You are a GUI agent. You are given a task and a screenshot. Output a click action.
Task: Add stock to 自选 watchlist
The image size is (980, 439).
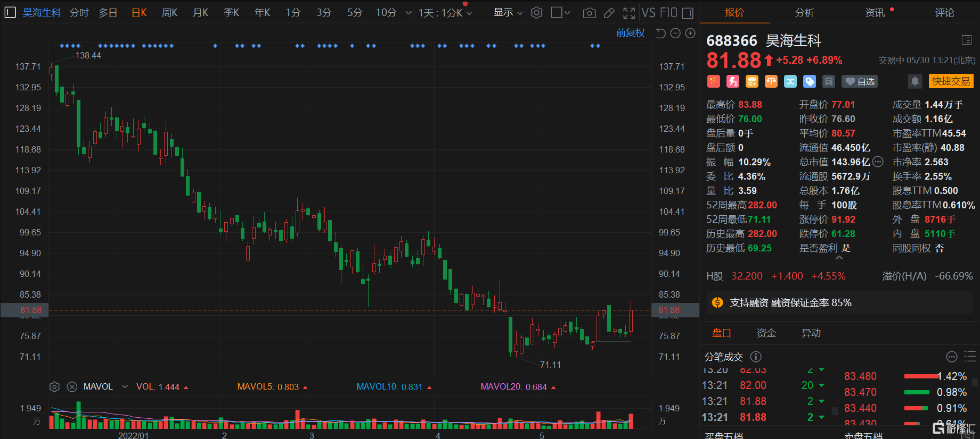(x=860, y=81)
